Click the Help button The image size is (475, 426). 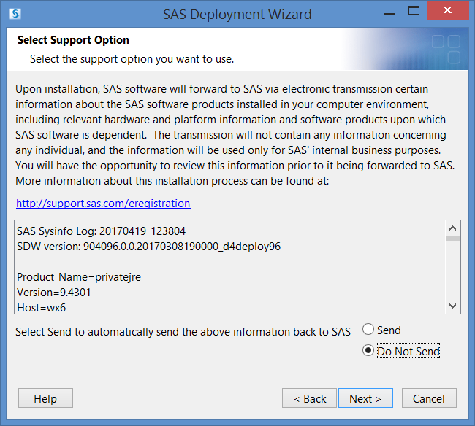pos(45,398)
